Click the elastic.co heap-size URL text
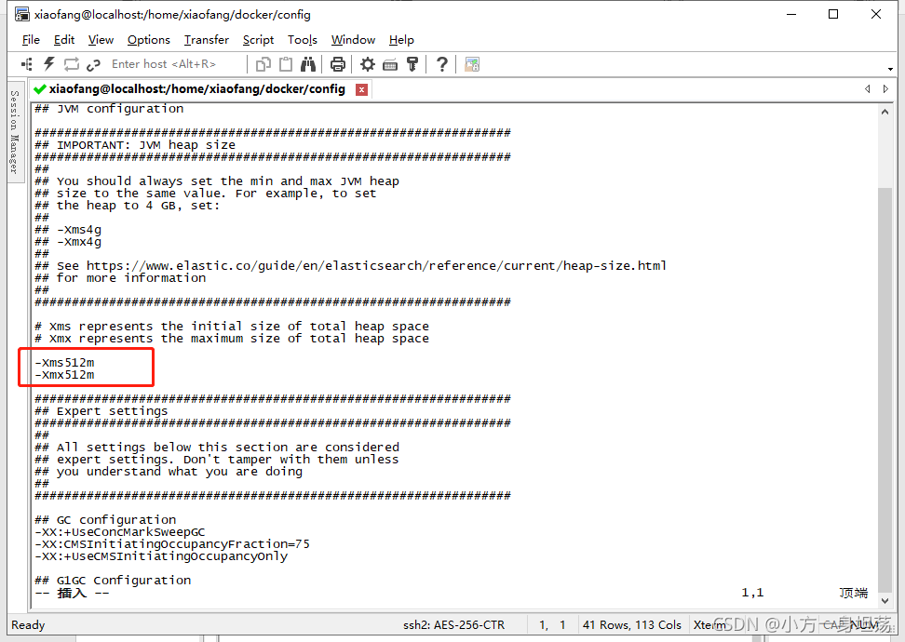Screen dimensions: 905x642 coord(376,266)
